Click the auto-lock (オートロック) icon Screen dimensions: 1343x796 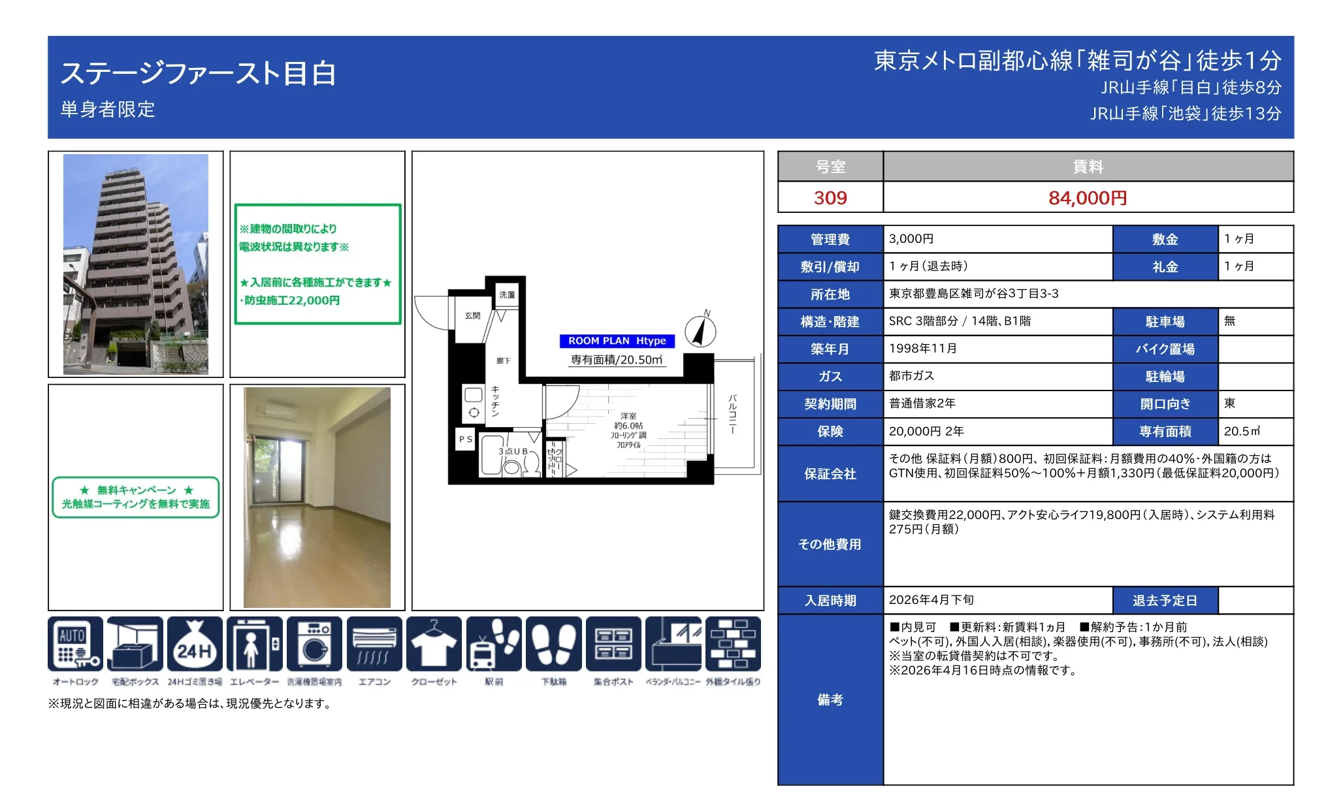(x=75, y=645)
